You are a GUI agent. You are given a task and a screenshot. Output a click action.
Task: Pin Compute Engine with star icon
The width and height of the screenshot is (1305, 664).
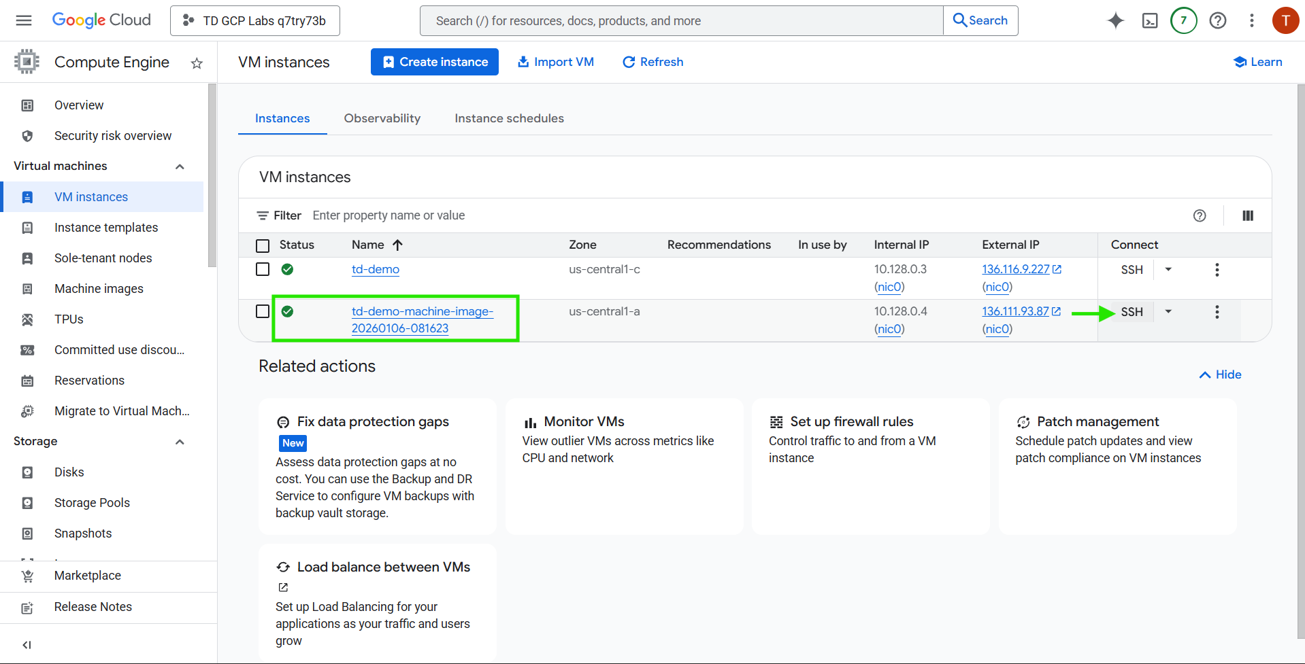click(197, 63)
